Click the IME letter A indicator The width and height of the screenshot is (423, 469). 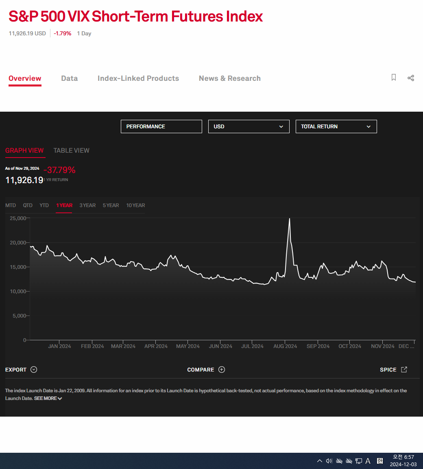click(x=368, y=461)
